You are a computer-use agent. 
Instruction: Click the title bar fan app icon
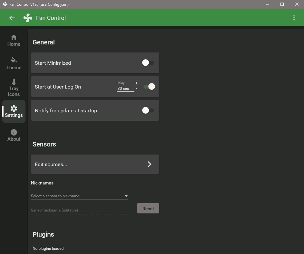click(5, 5)
